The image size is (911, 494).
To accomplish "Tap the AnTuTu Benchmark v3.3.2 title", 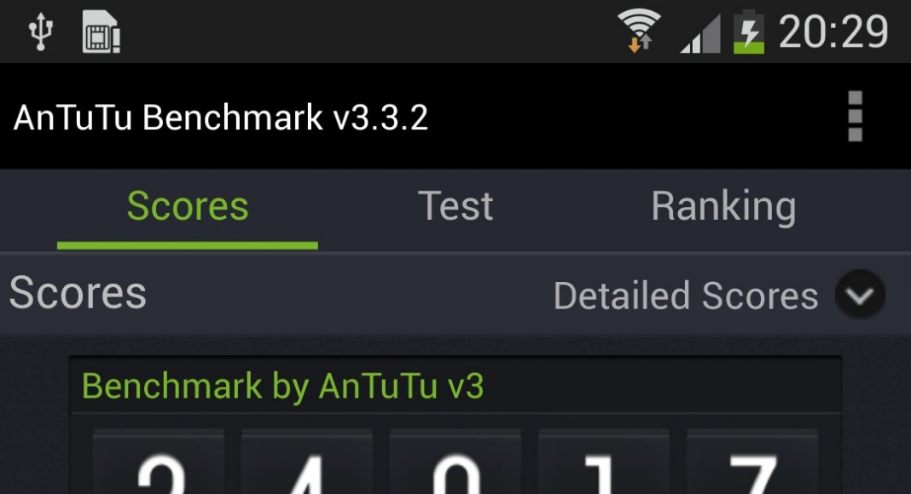I will coord(221,118).
